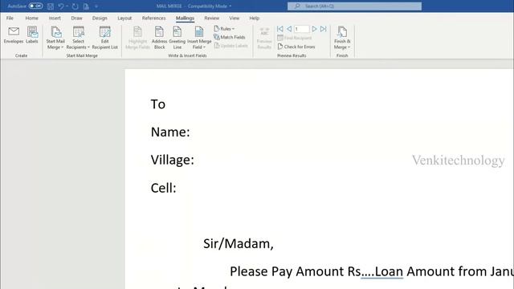Click Update Labels
This screenshot has width=514, height=289.
click(230, 46)
